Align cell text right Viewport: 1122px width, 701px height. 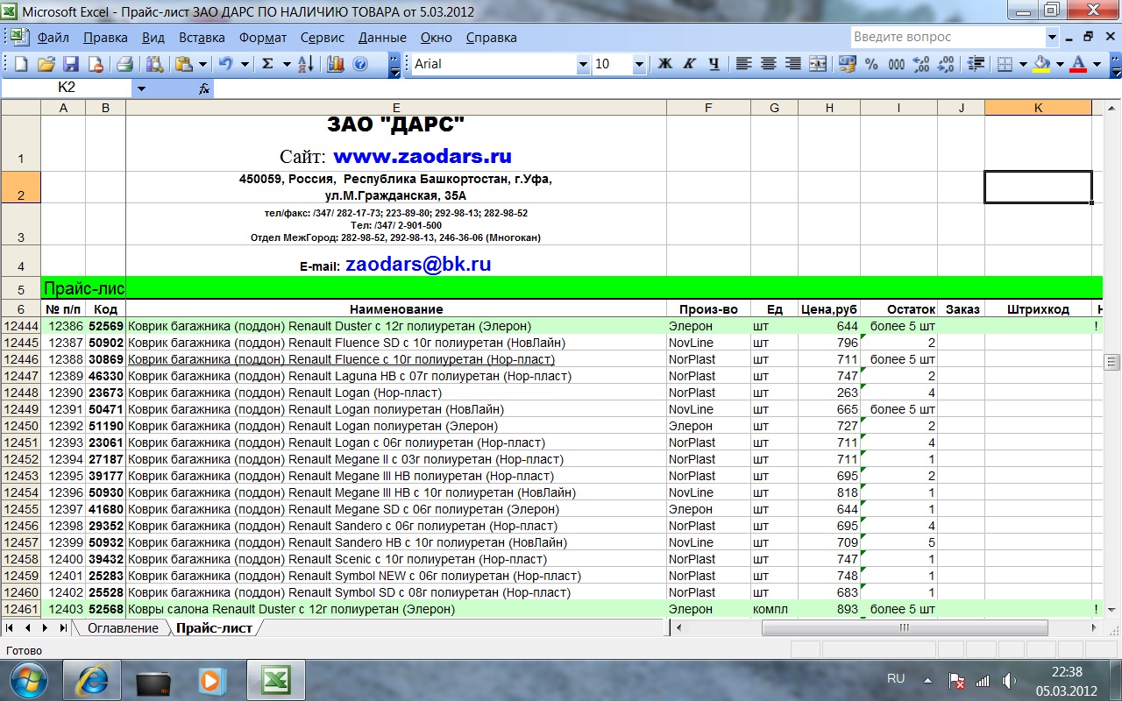[x=792, y=64]
